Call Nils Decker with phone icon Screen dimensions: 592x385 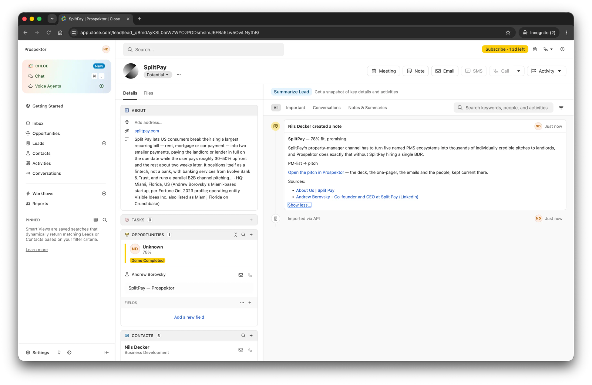250,350
